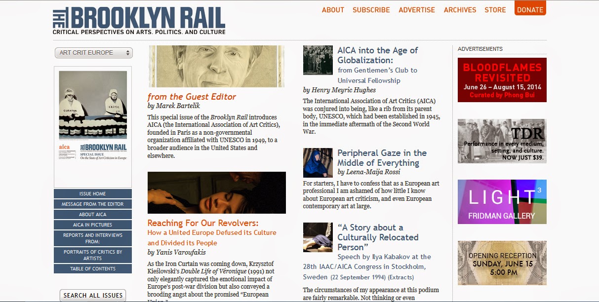
Task: Open the Archives menu item
Action: click(460, 10)
